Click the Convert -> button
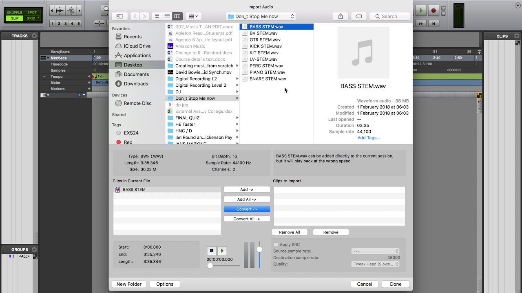 247,209
